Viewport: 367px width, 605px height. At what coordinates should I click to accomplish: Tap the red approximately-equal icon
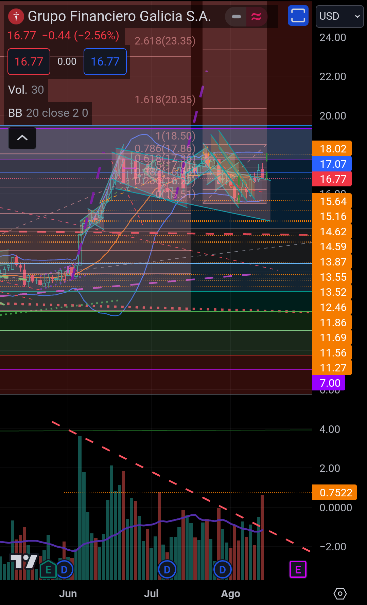[x=256, y=16]
